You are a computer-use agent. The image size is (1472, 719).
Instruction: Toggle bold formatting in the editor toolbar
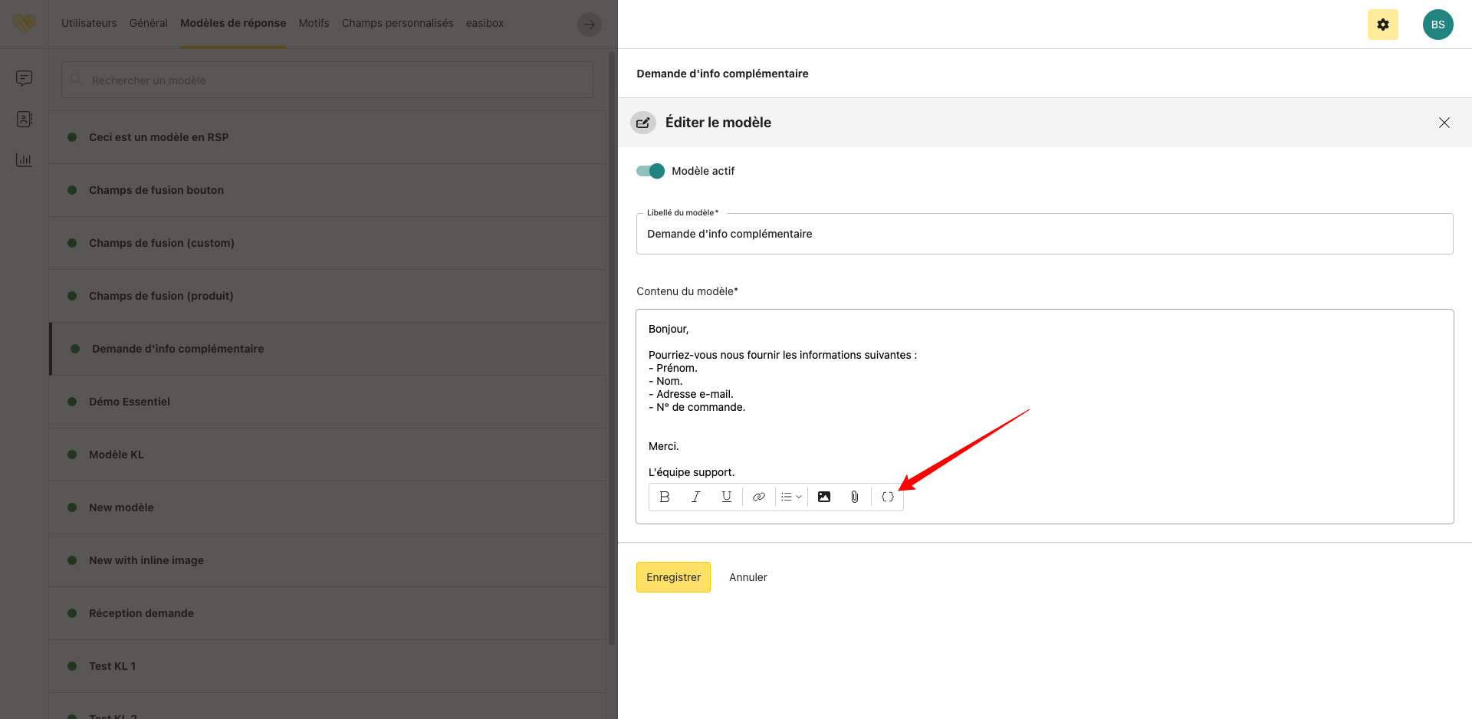click(665, 497)
